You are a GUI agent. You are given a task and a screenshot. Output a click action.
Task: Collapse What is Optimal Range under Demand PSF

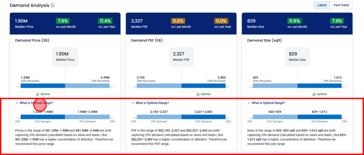click(x=150, y=103)
